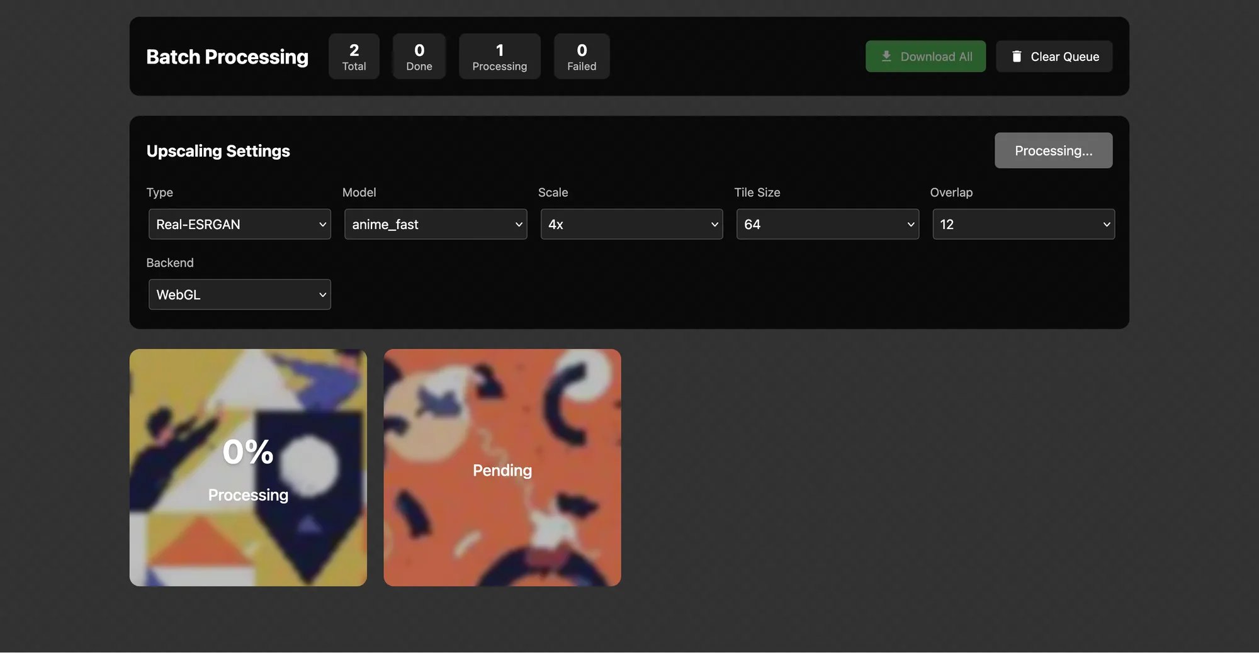Click the Tile Size field label

757,193
